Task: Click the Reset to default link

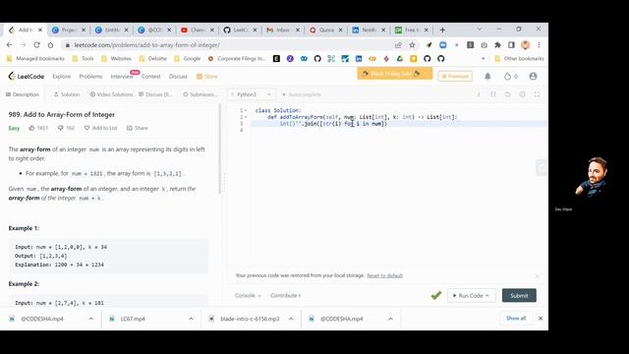Action: pos(384,275)
